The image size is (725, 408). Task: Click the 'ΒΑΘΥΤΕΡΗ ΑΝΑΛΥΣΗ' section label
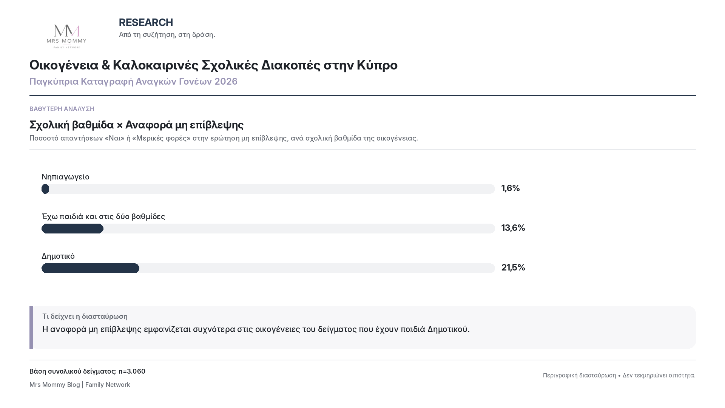pos(62,109)
